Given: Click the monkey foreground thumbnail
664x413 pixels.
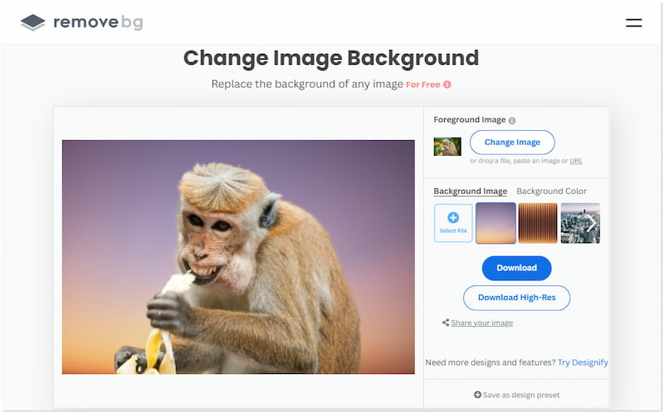Looking at the screenshot, I should tap(447, 147).
